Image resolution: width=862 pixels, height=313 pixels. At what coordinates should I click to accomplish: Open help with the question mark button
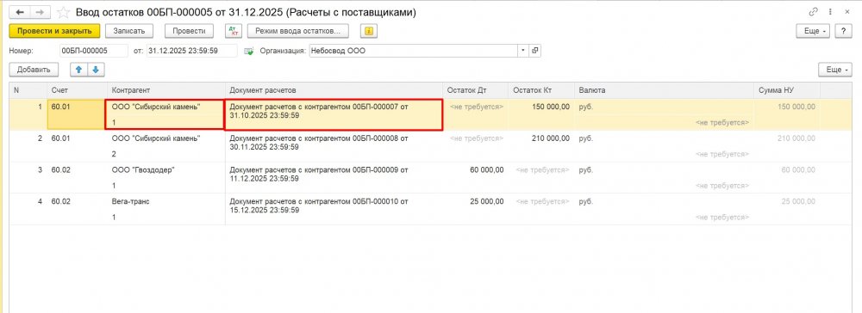pos(843,31)
